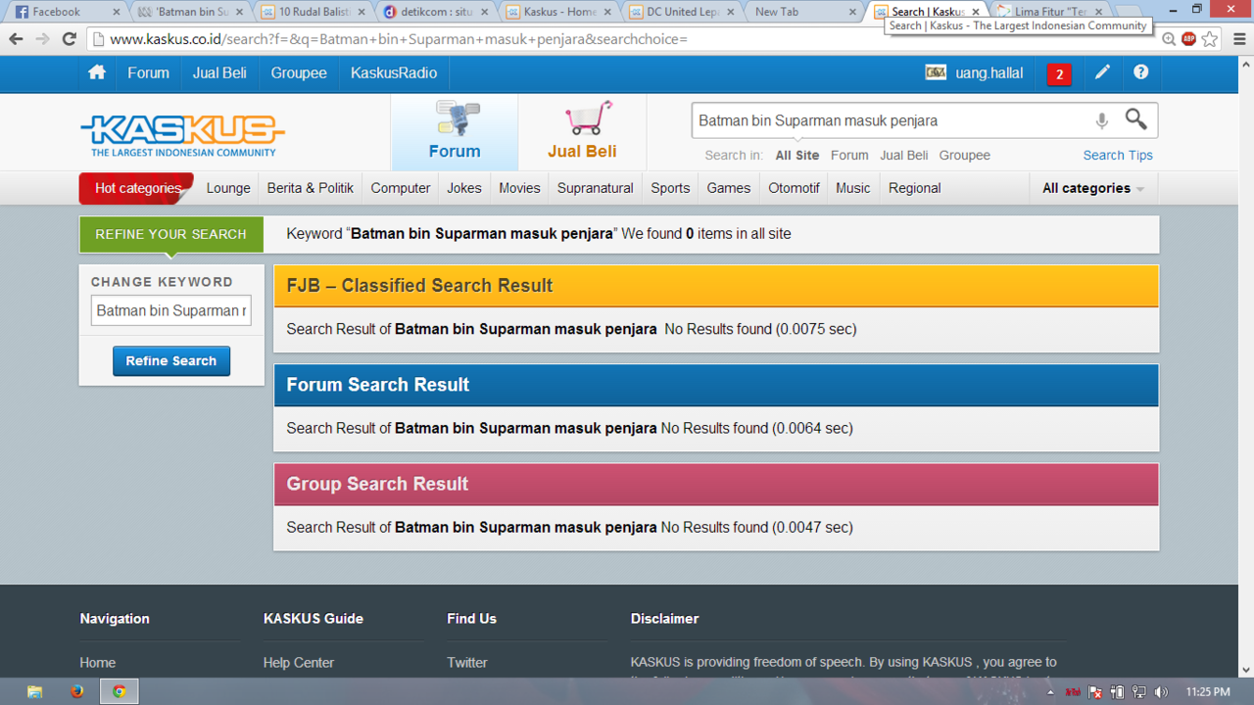1254x705 pixels.
Task: Click the Hot categories red label
Action: [137, 188]
